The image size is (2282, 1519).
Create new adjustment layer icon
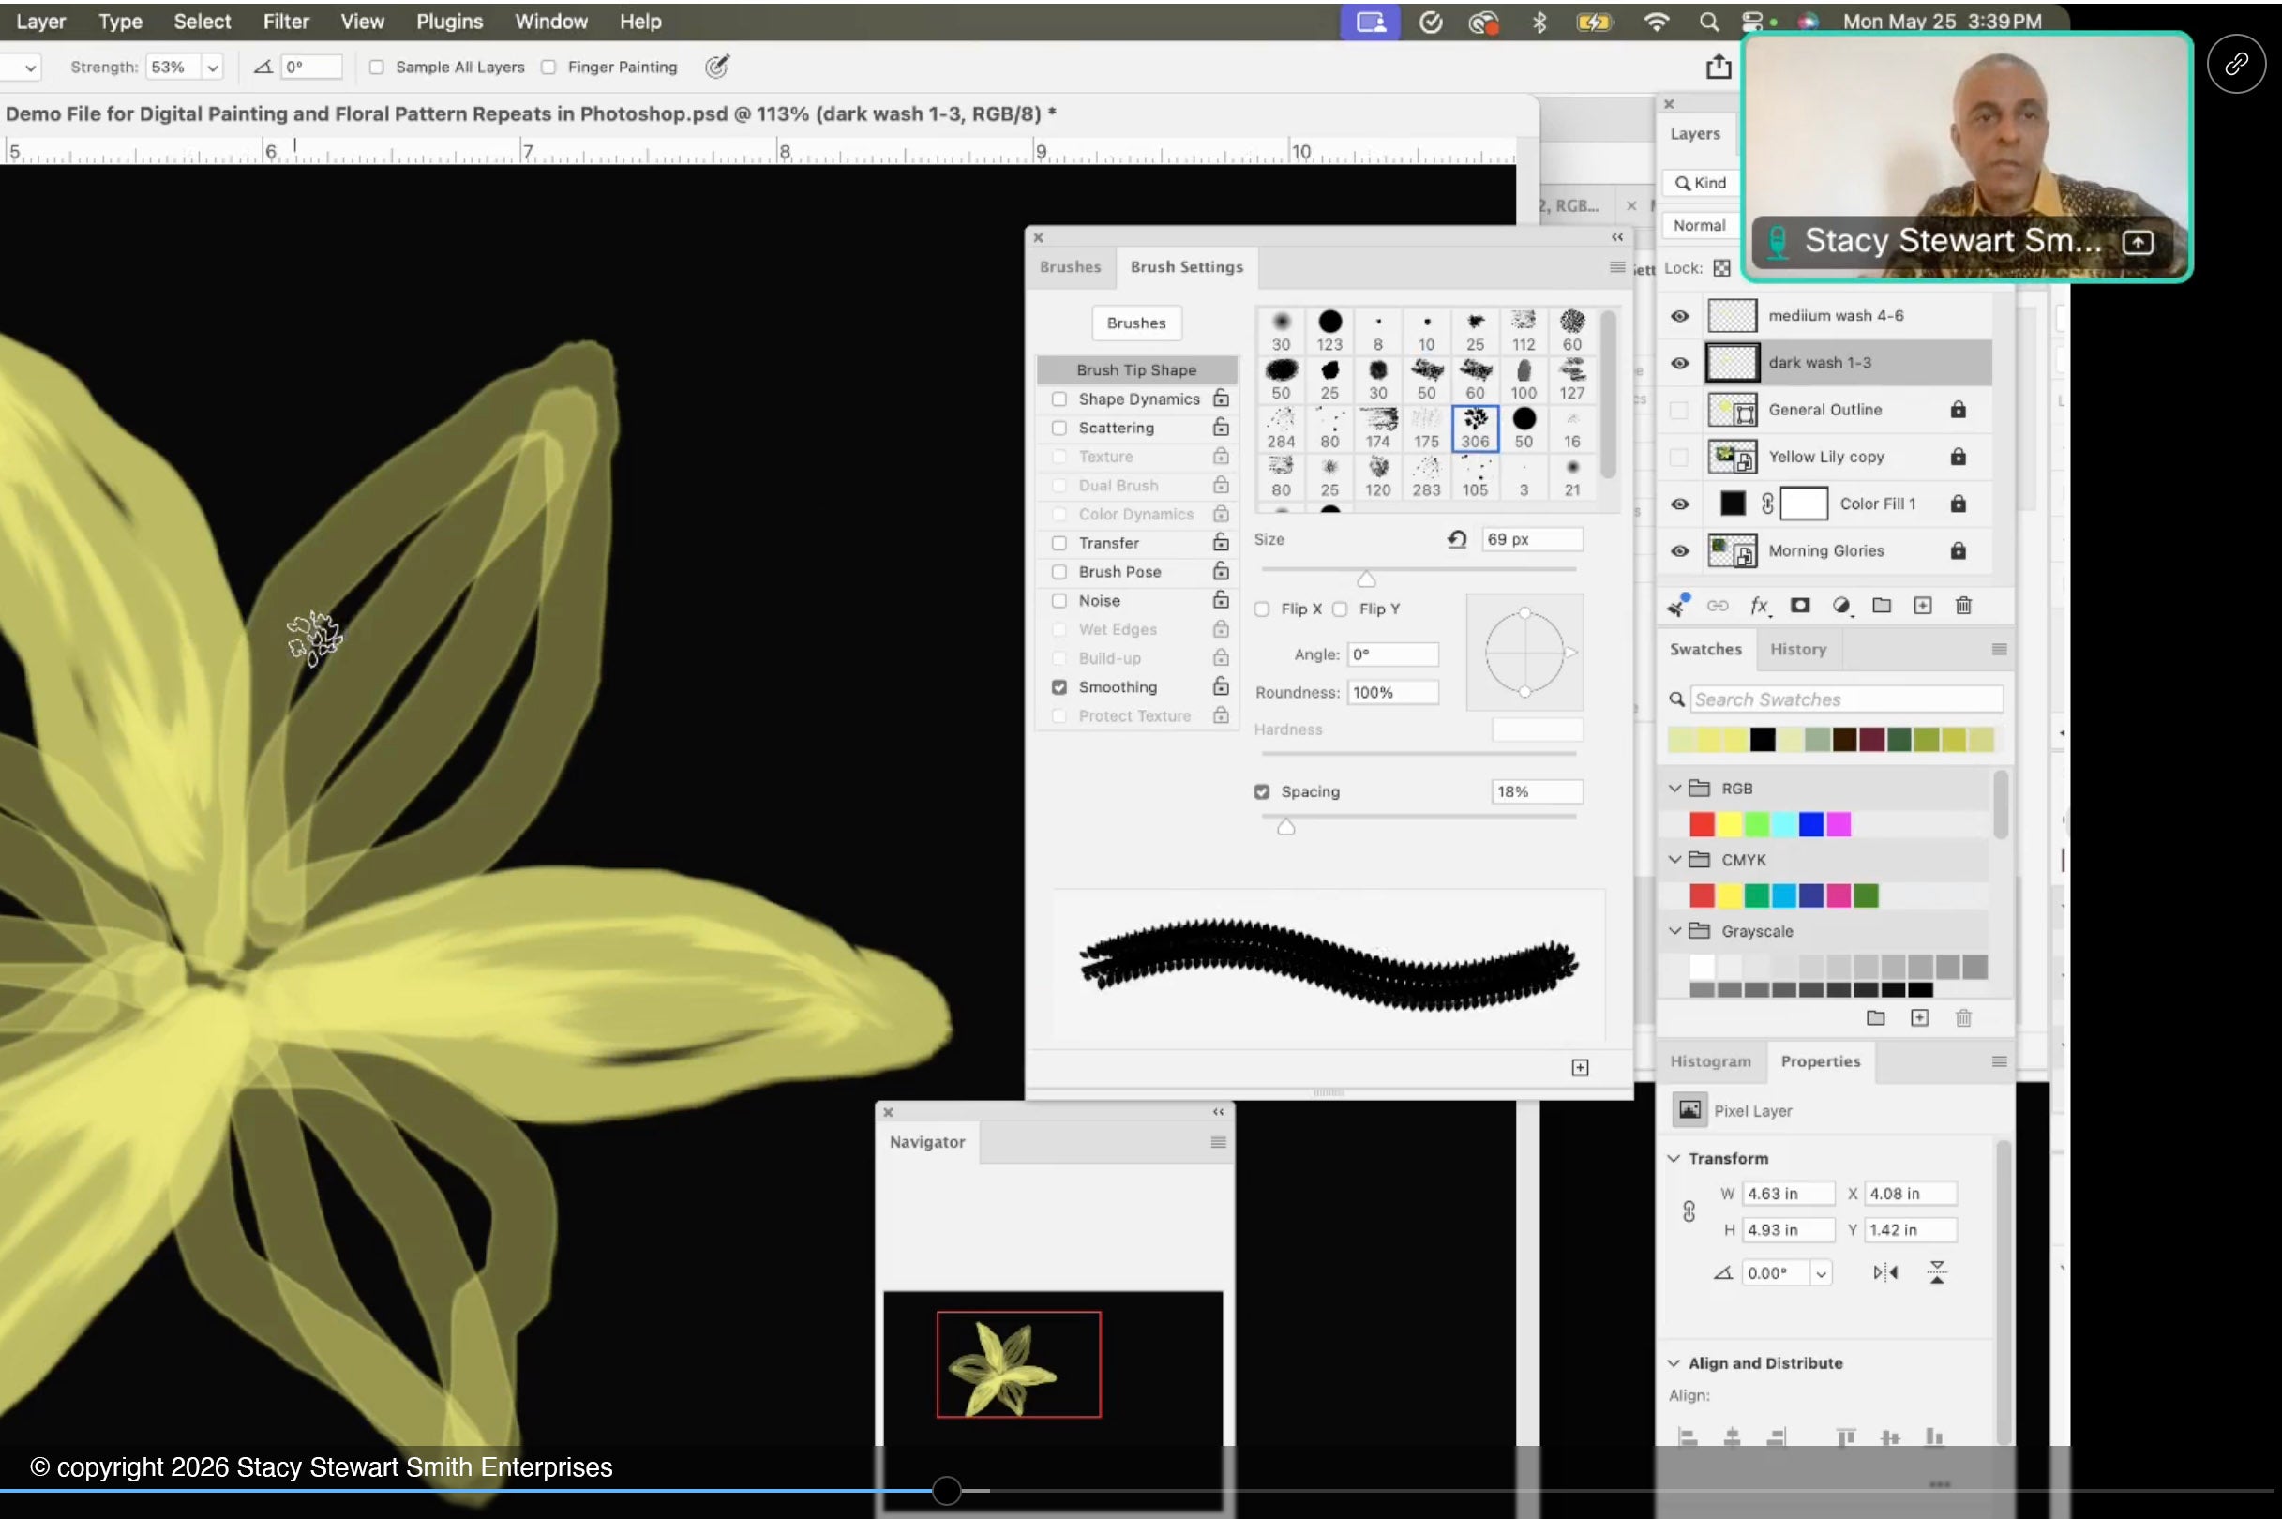click(x=1841, y=606)
